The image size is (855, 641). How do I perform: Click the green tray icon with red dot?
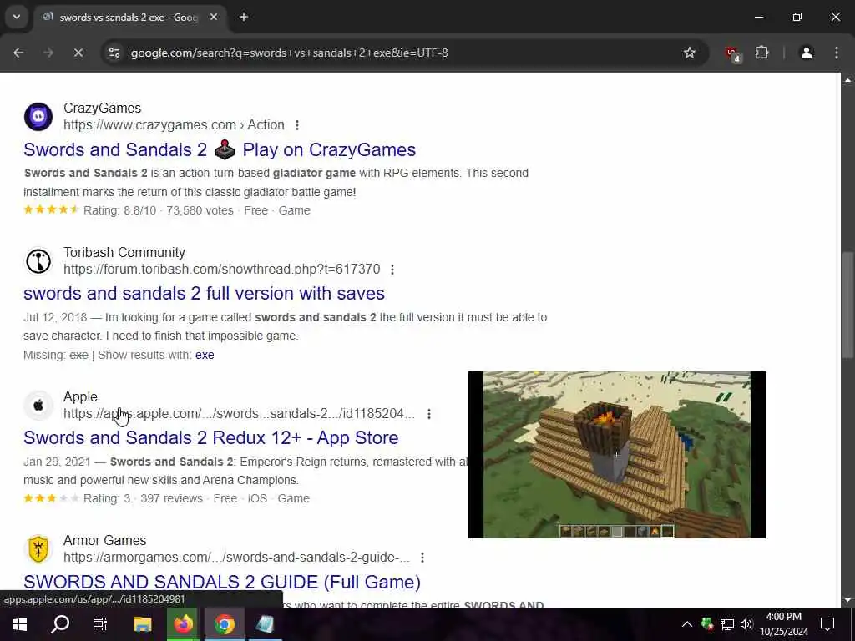[707, 624]
